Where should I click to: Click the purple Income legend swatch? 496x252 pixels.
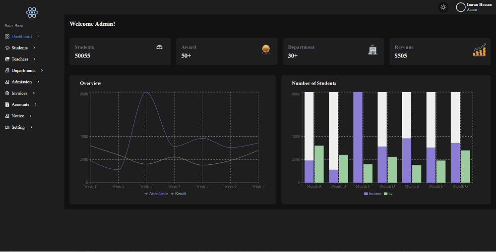[x=366, y=194]
